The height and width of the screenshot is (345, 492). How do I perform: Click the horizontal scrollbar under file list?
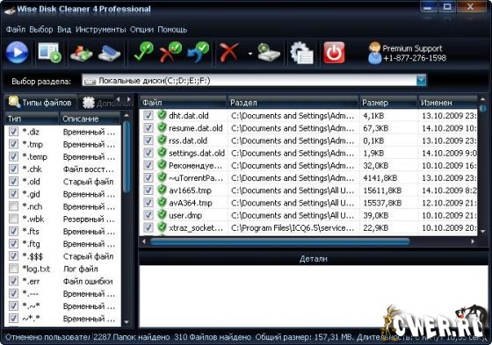pyautogui.click(x=279, y=241)
